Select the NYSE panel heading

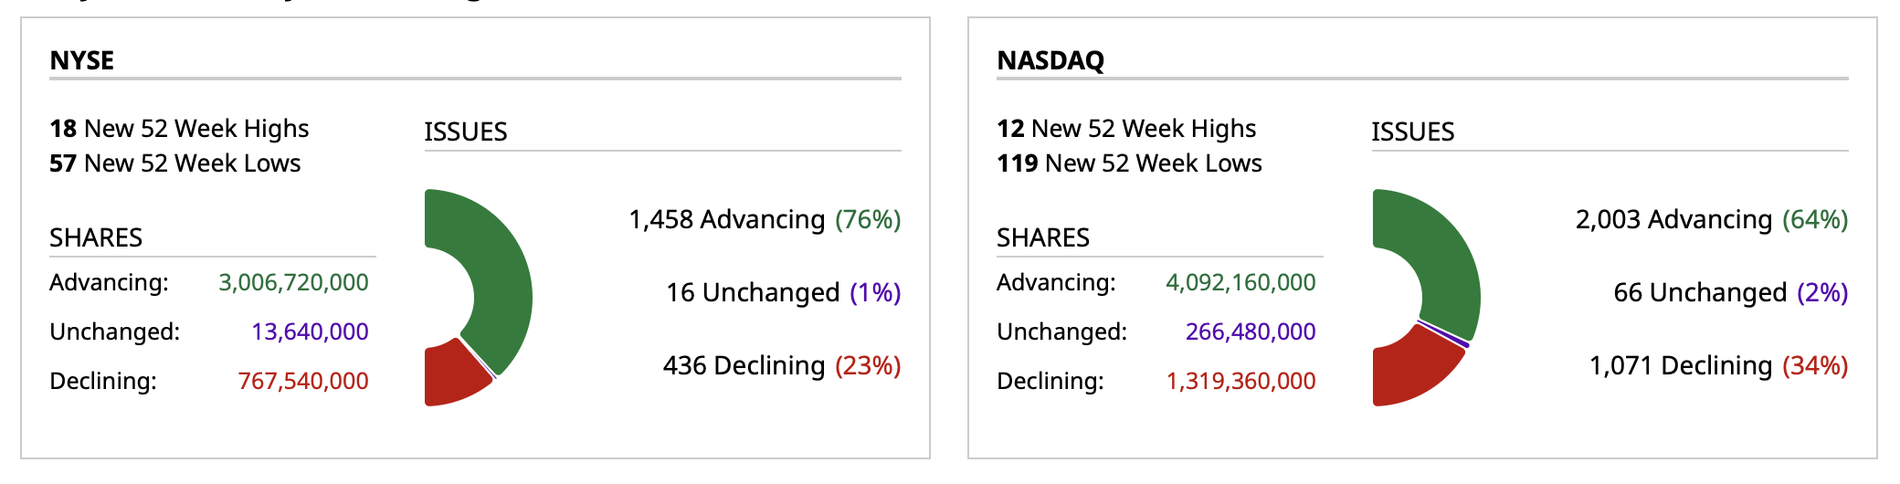[82, 60]
